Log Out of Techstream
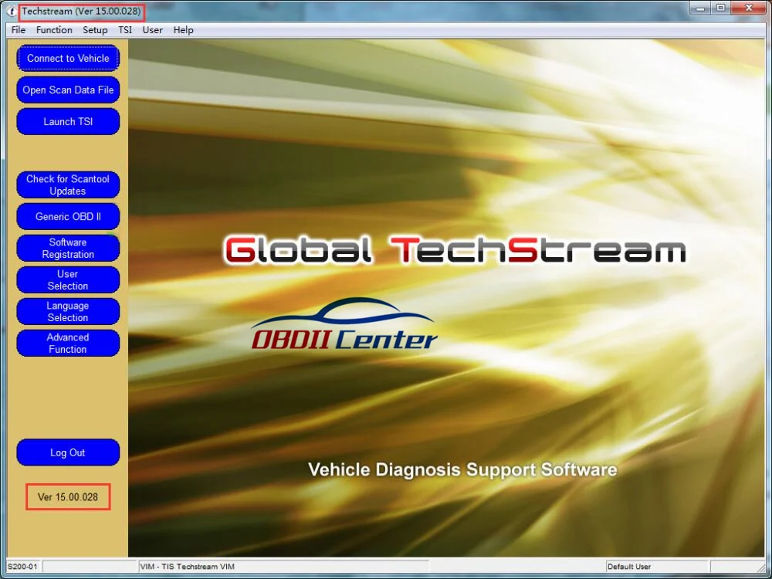 tap(68, 452)
